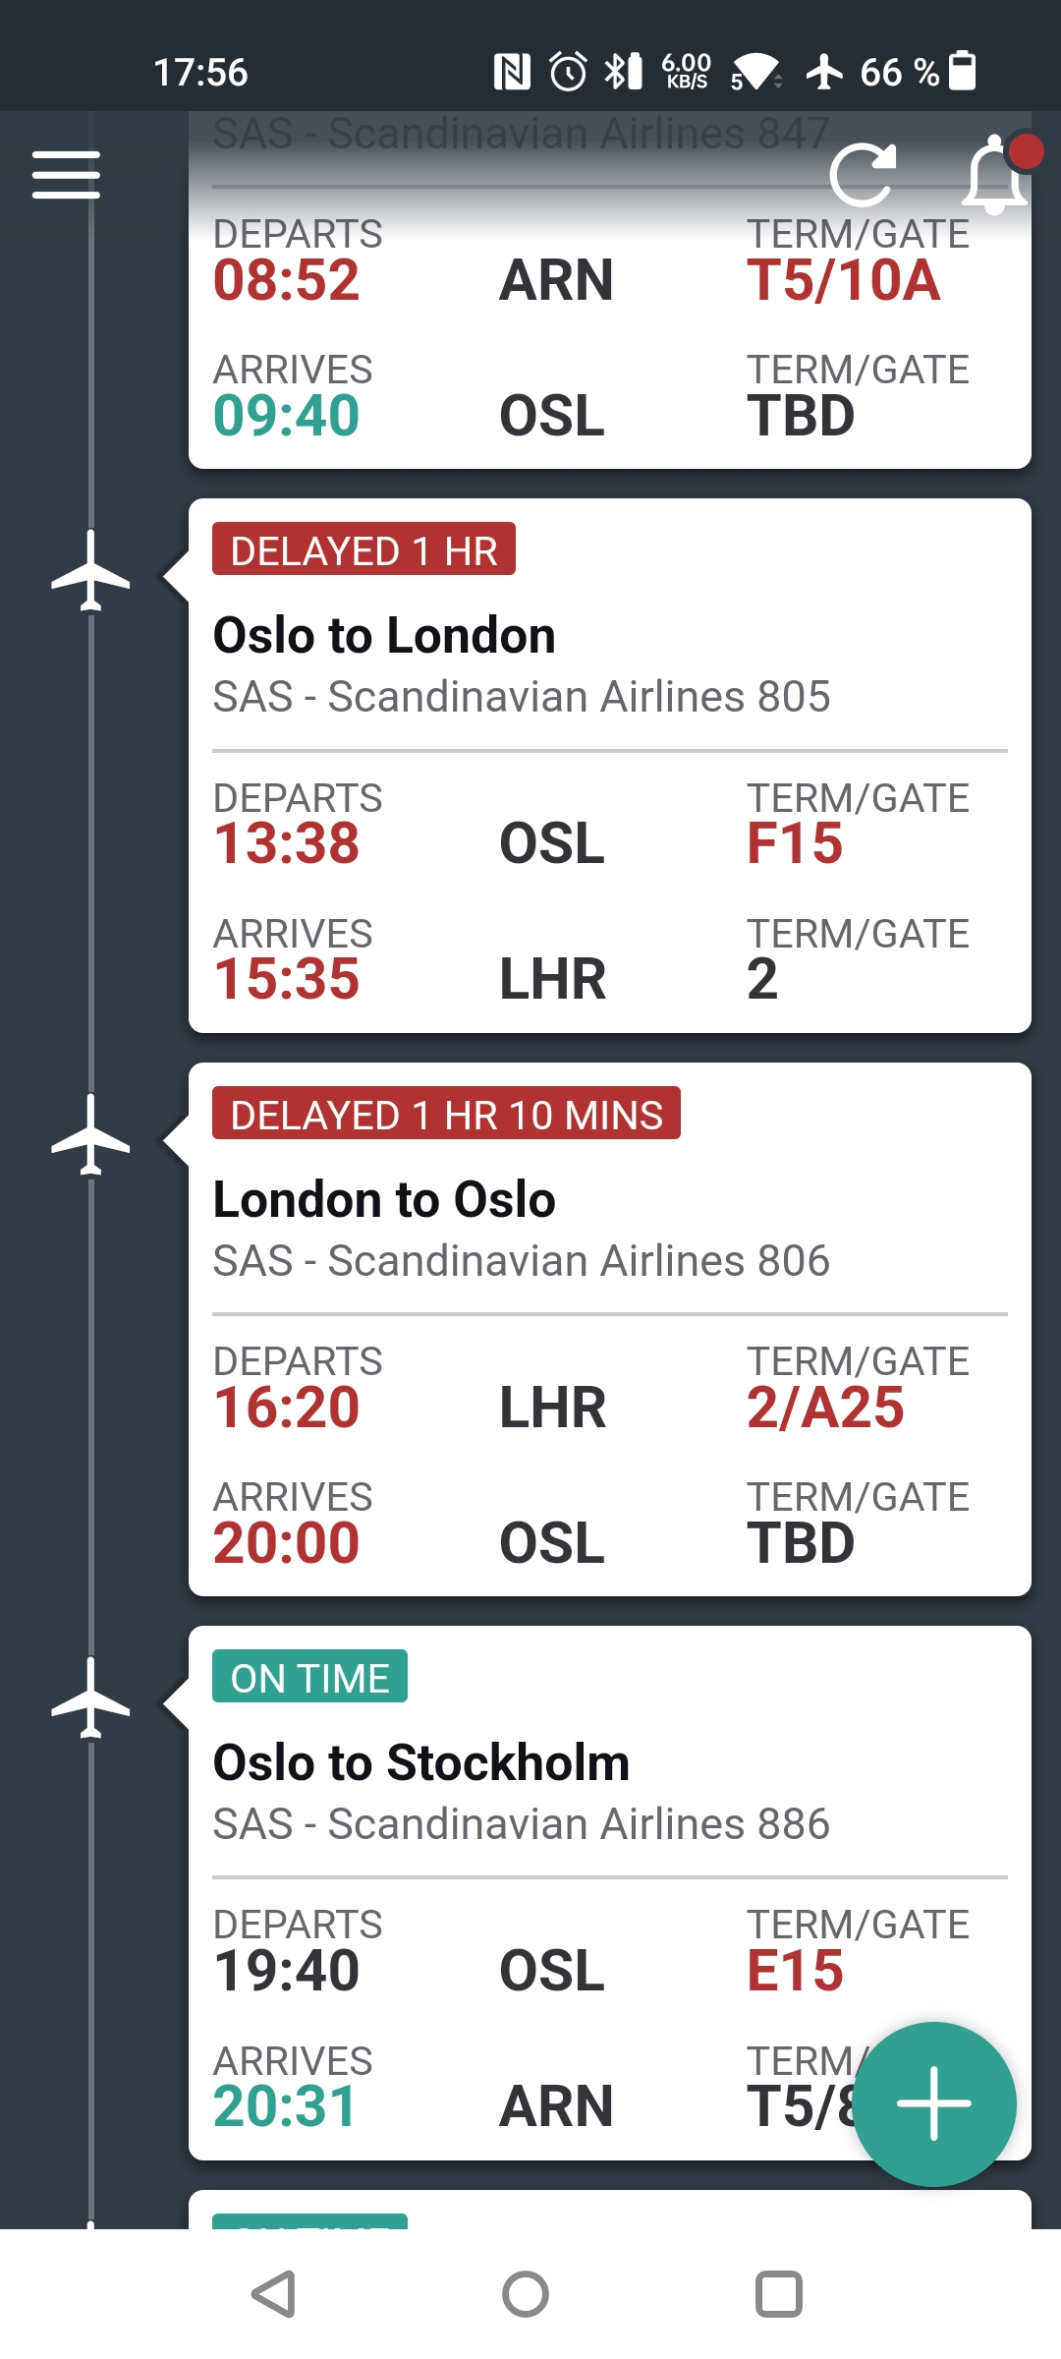This screenshot has height=2359, width=1061.
Task: Tap the 08:52 departure time from ARN
Action: 286,280
